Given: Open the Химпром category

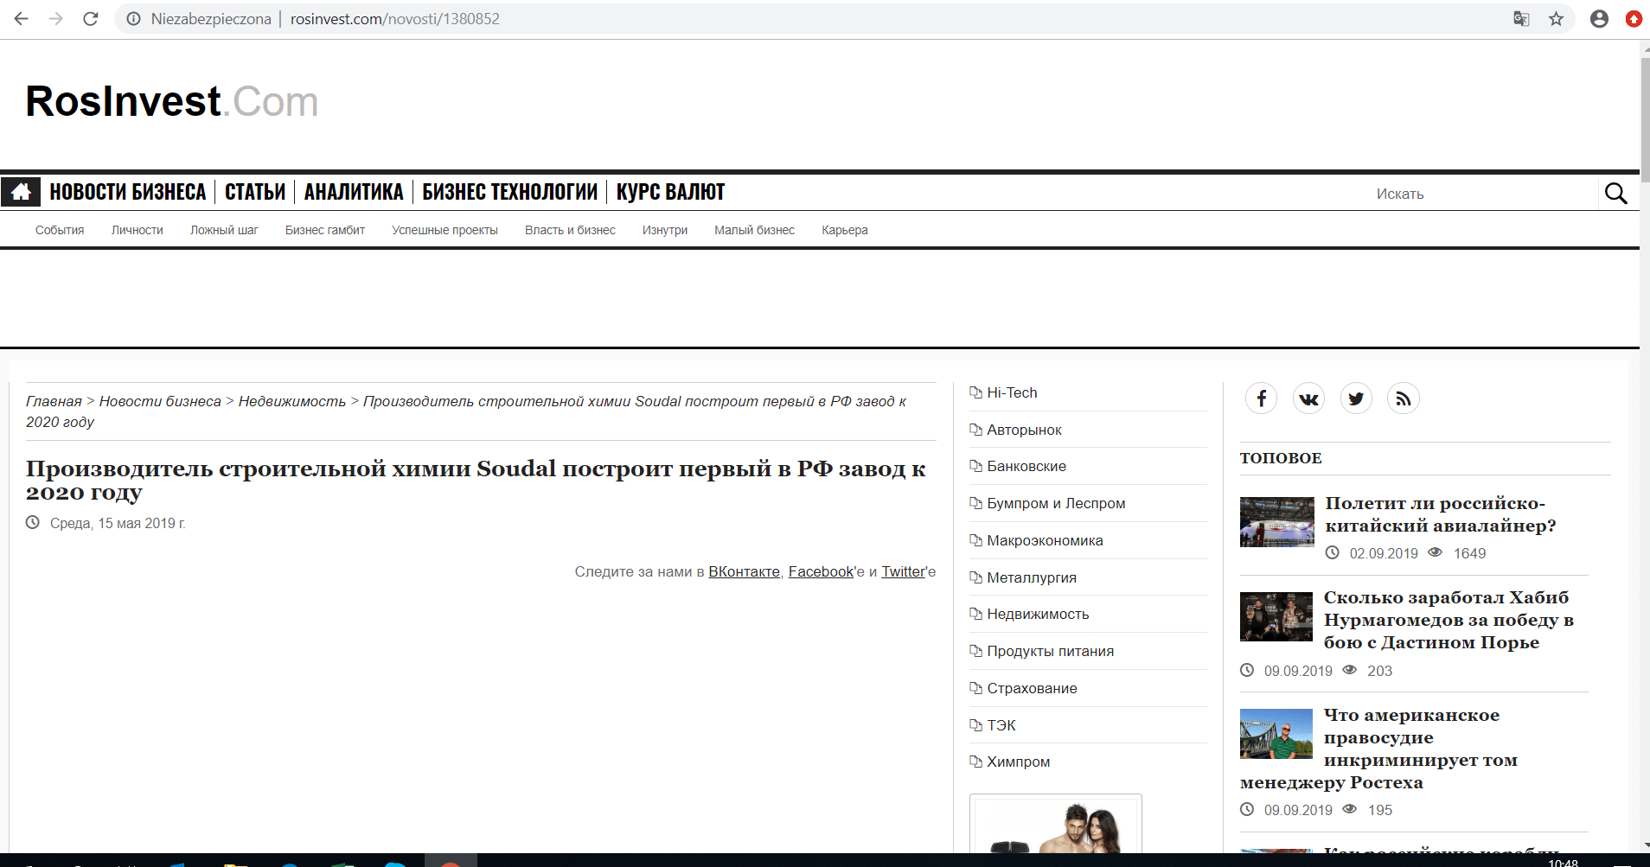Looking at the screenshot, I should tap(1019, 762).
